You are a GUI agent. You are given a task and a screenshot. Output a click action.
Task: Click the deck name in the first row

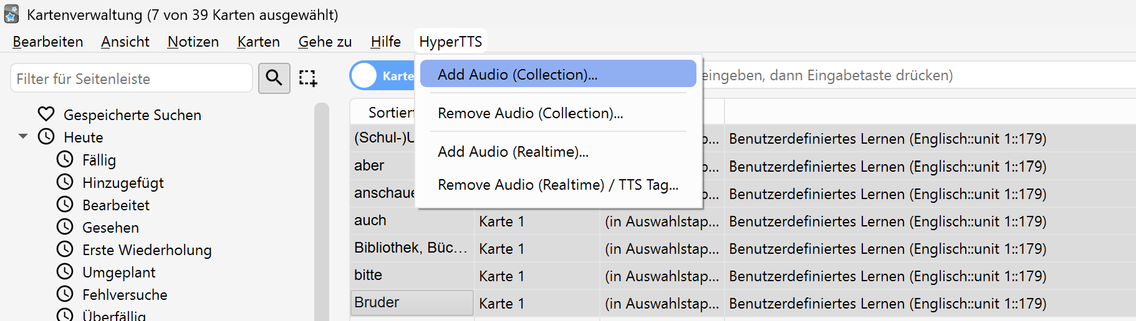pos(888,139)
